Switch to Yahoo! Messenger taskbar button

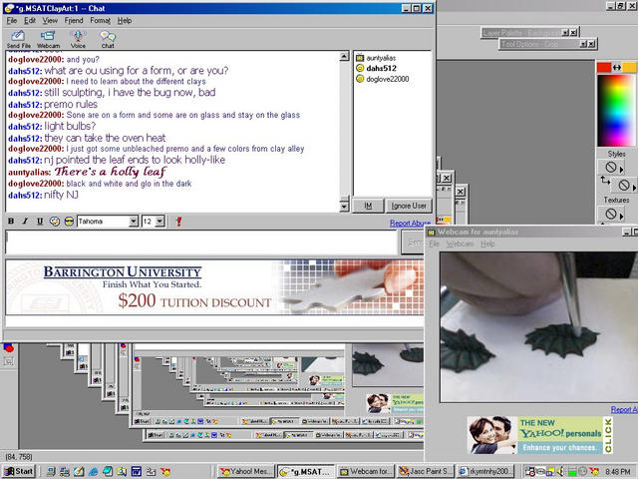pos(246,471)
